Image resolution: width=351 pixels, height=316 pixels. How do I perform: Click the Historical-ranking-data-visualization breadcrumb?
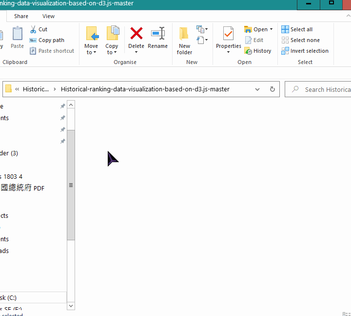145,89
